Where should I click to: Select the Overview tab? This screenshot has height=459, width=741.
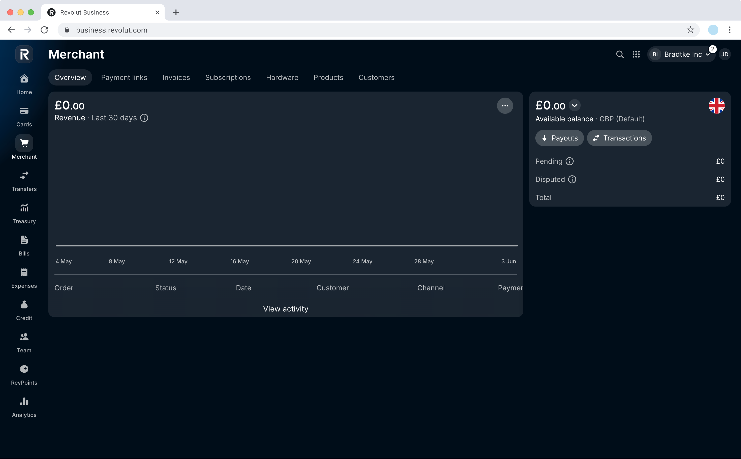point(70,77)
